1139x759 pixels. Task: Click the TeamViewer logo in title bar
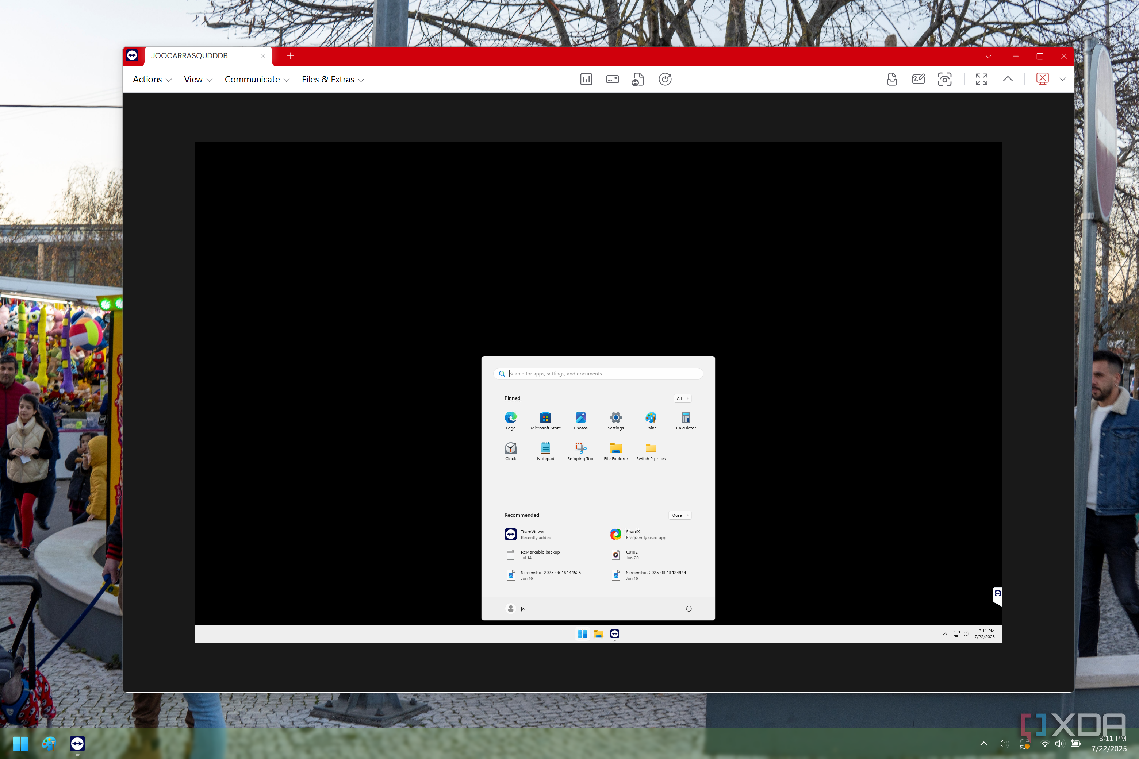coord(132,56)
